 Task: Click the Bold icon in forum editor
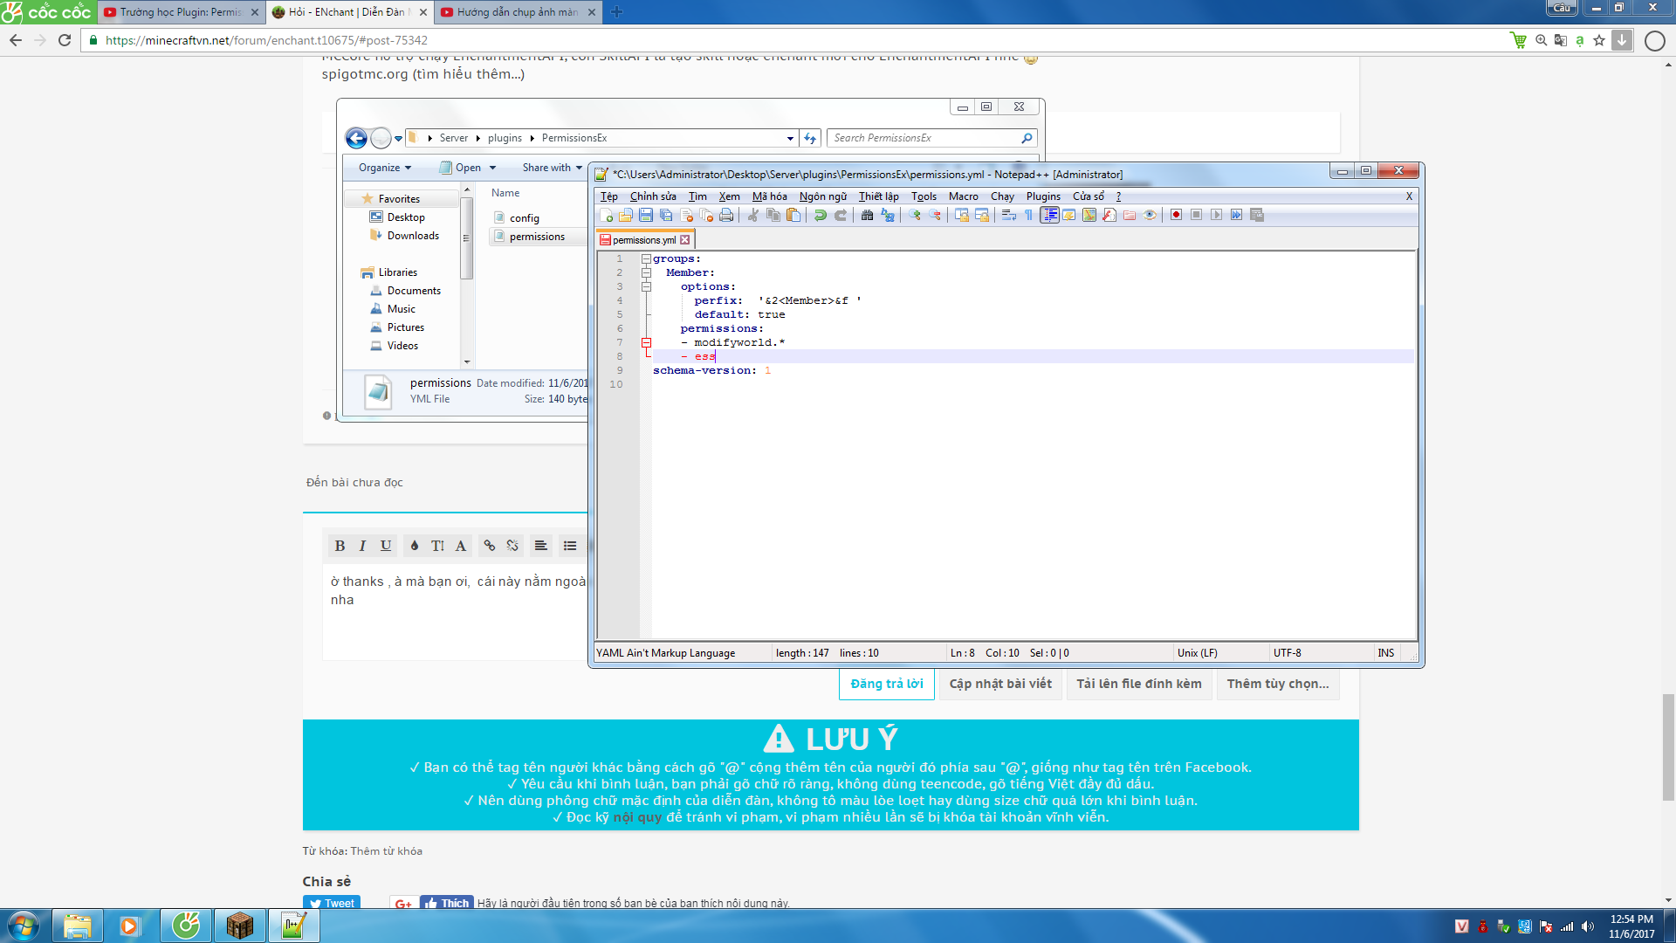click(x=340, y=546)
